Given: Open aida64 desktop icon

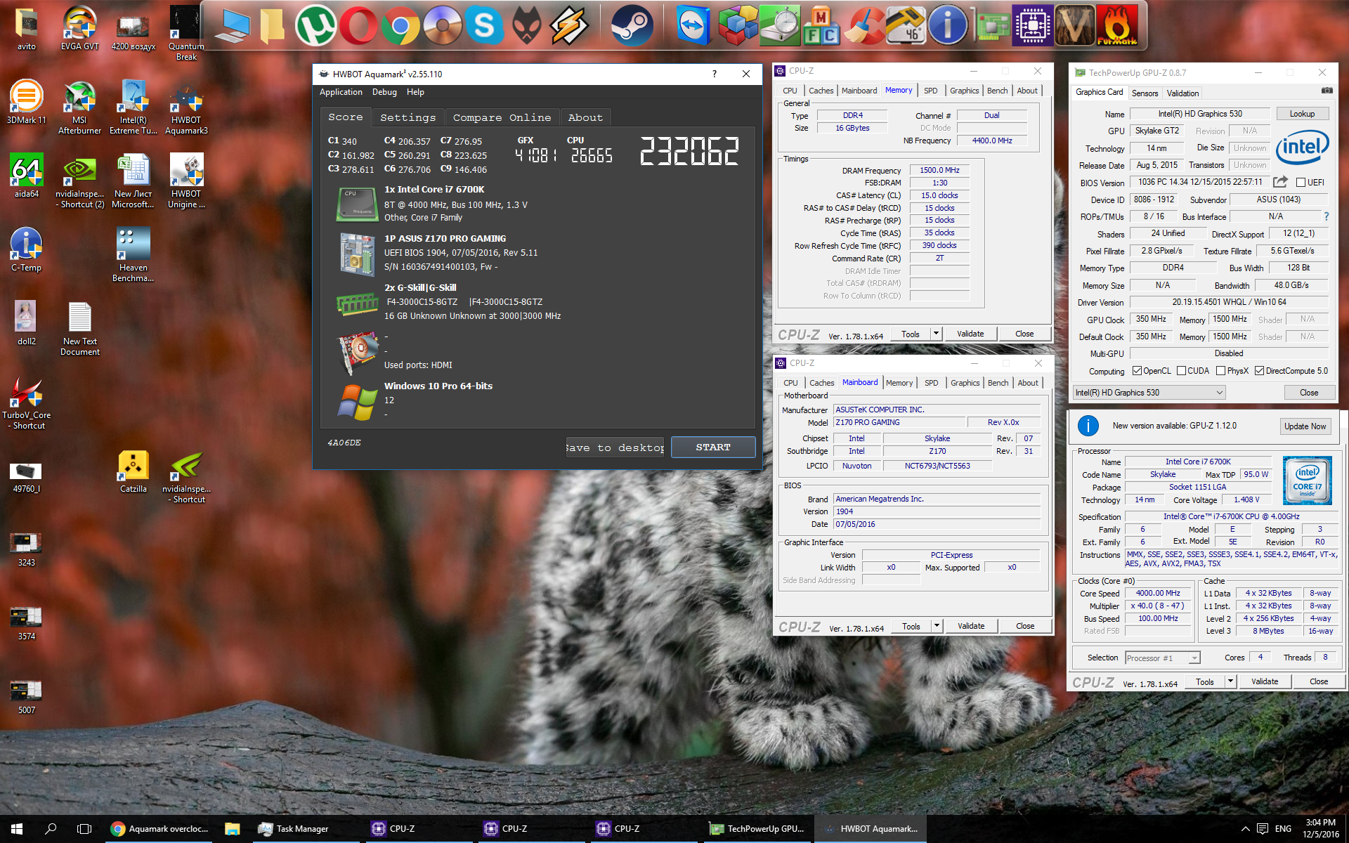Looking at the screenshot, I should point(27,176).
